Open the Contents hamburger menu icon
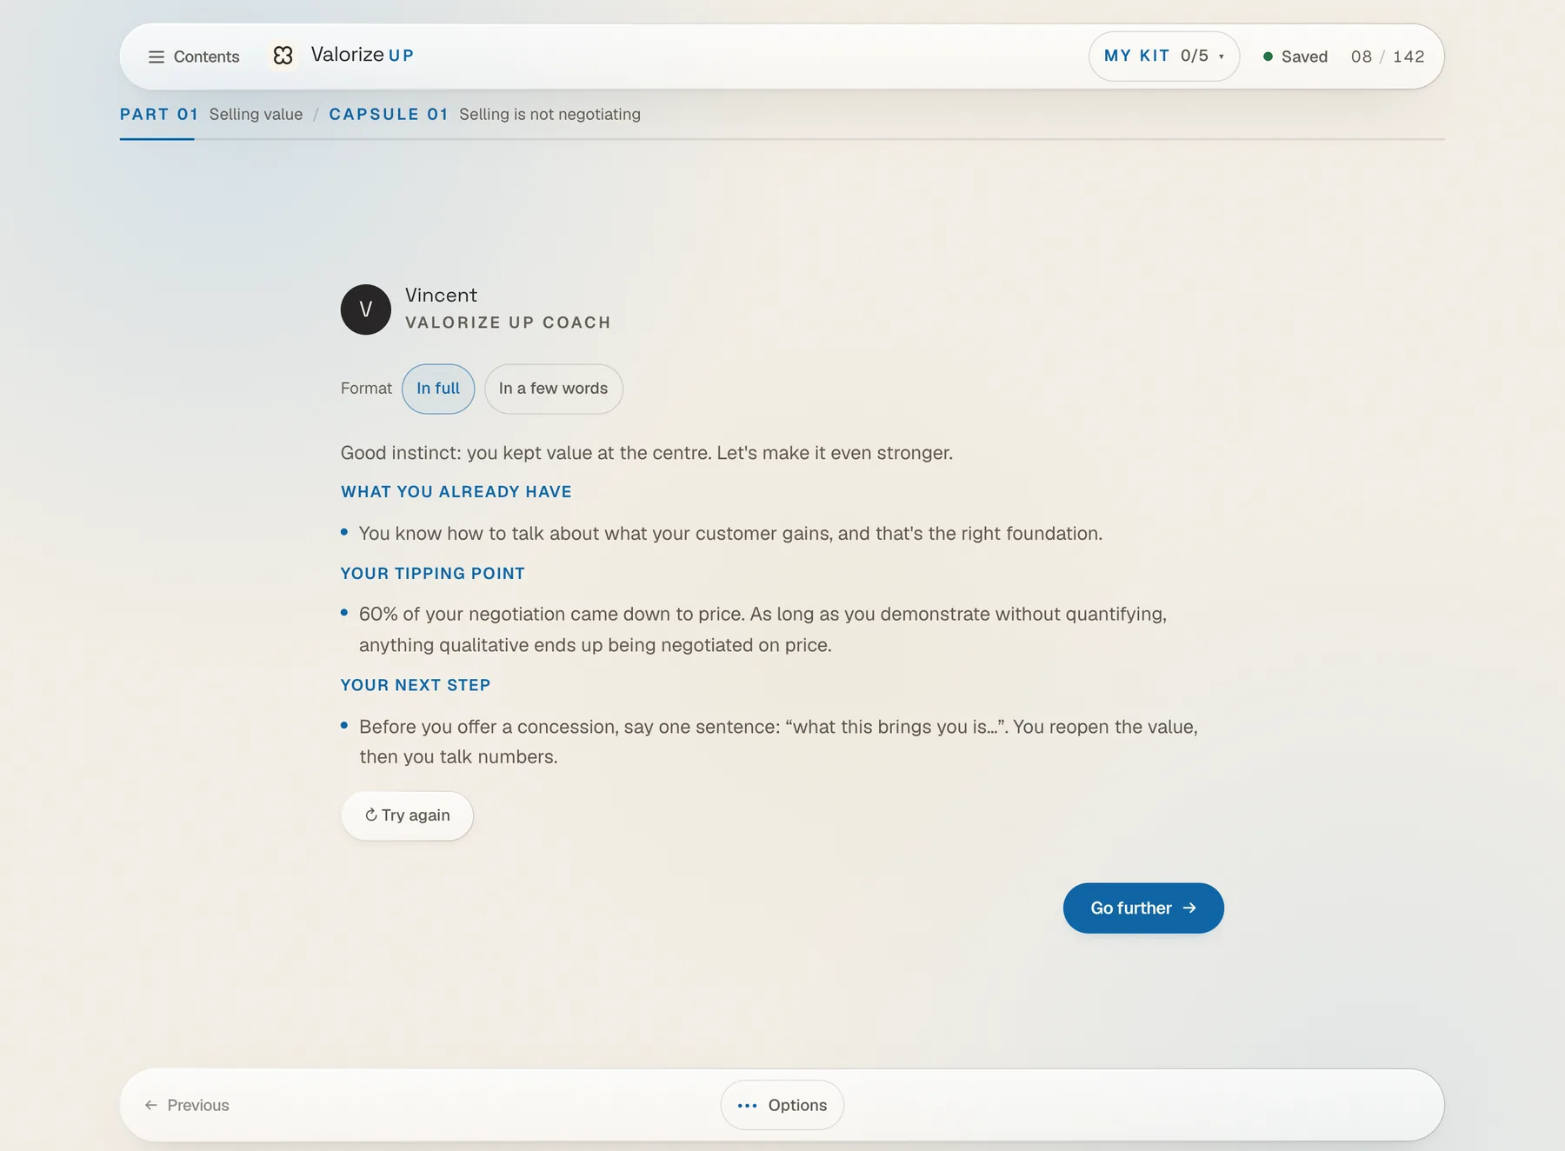The width and height of the screenshot is (1565, 1151). point(156,57)
